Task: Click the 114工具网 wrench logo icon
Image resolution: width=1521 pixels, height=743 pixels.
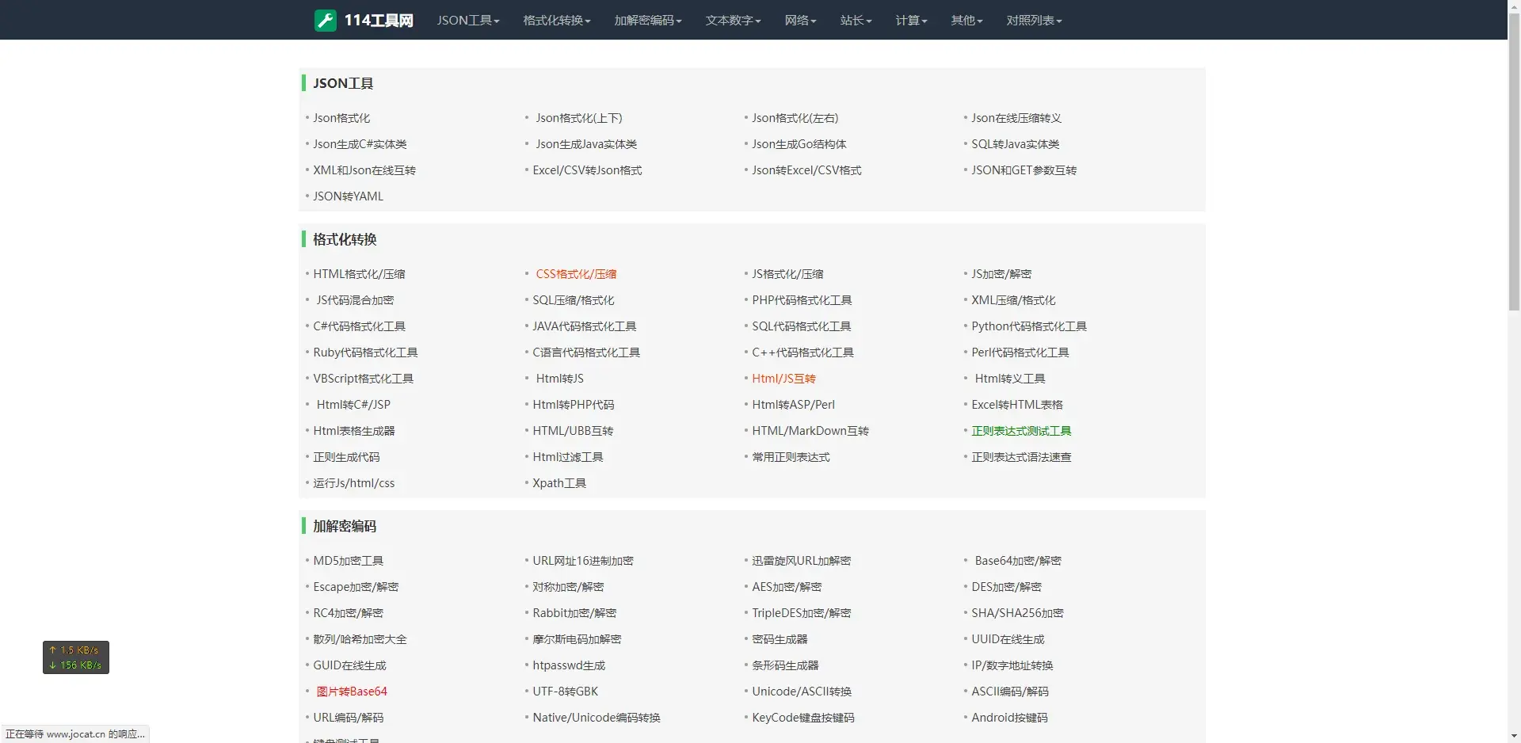Action: click(325, 21)
